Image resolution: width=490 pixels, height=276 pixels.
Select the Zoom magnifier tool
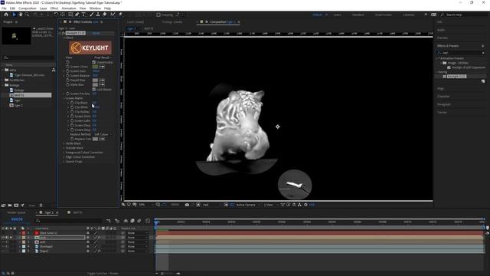pos(28,15)
